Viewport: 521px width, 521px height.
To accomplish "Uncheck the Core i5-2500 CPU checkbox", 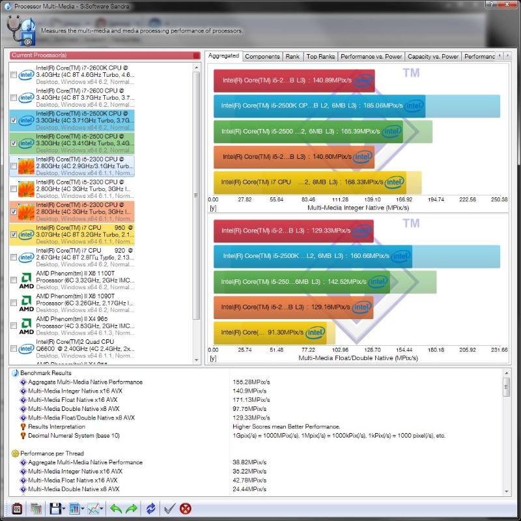I will pos(14,143).
